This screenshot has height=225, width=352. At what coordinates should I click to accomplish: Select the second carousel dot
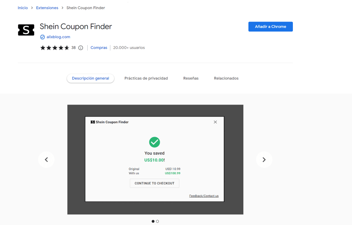tap(157, 221)
